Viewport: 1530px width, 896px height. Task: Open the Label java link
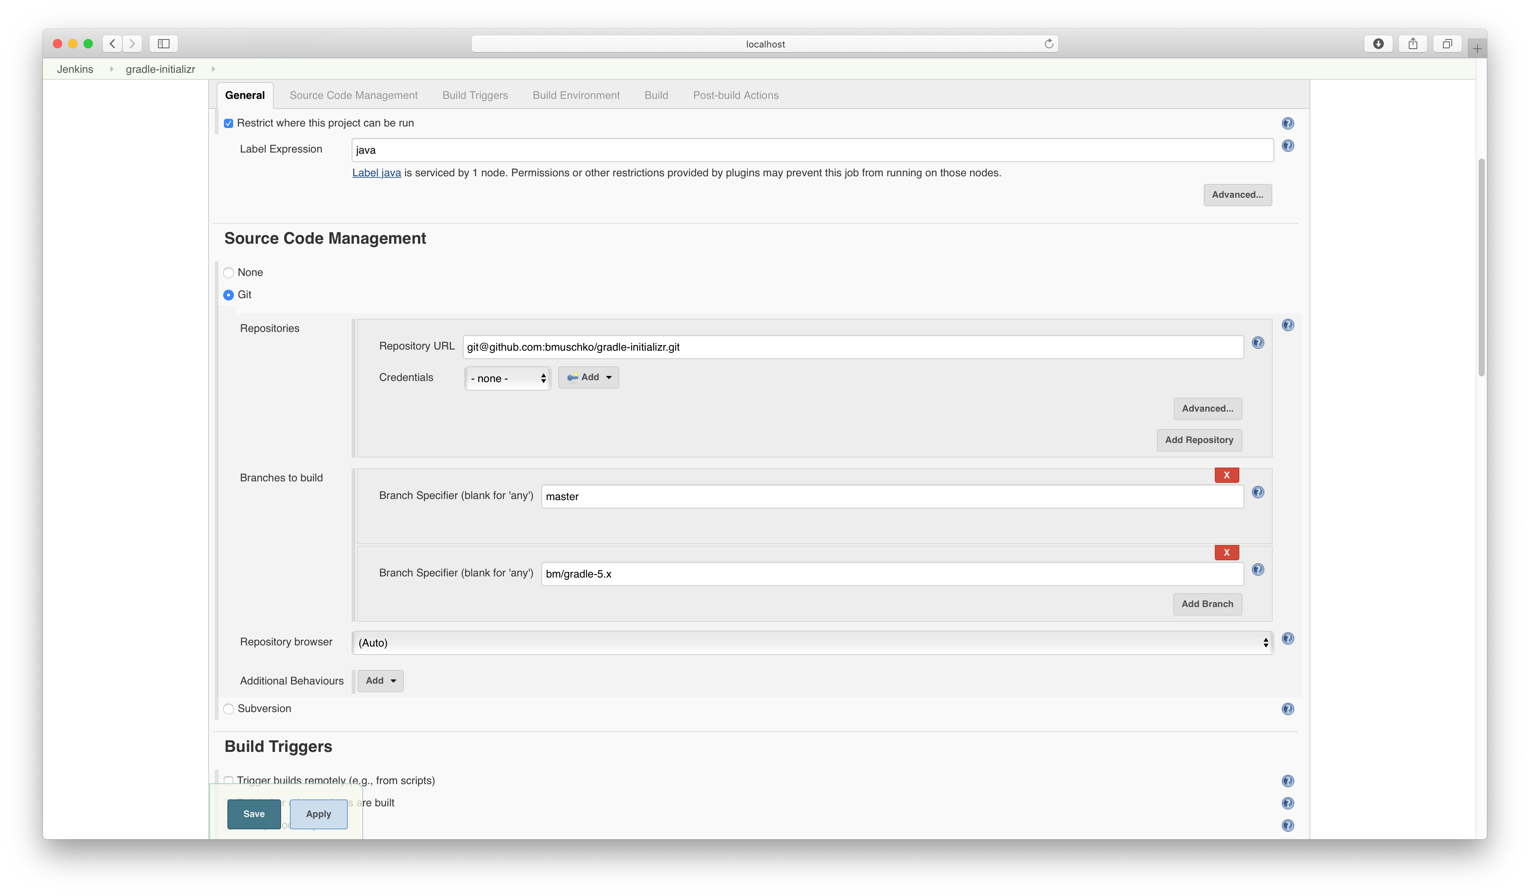coord(377,173)
